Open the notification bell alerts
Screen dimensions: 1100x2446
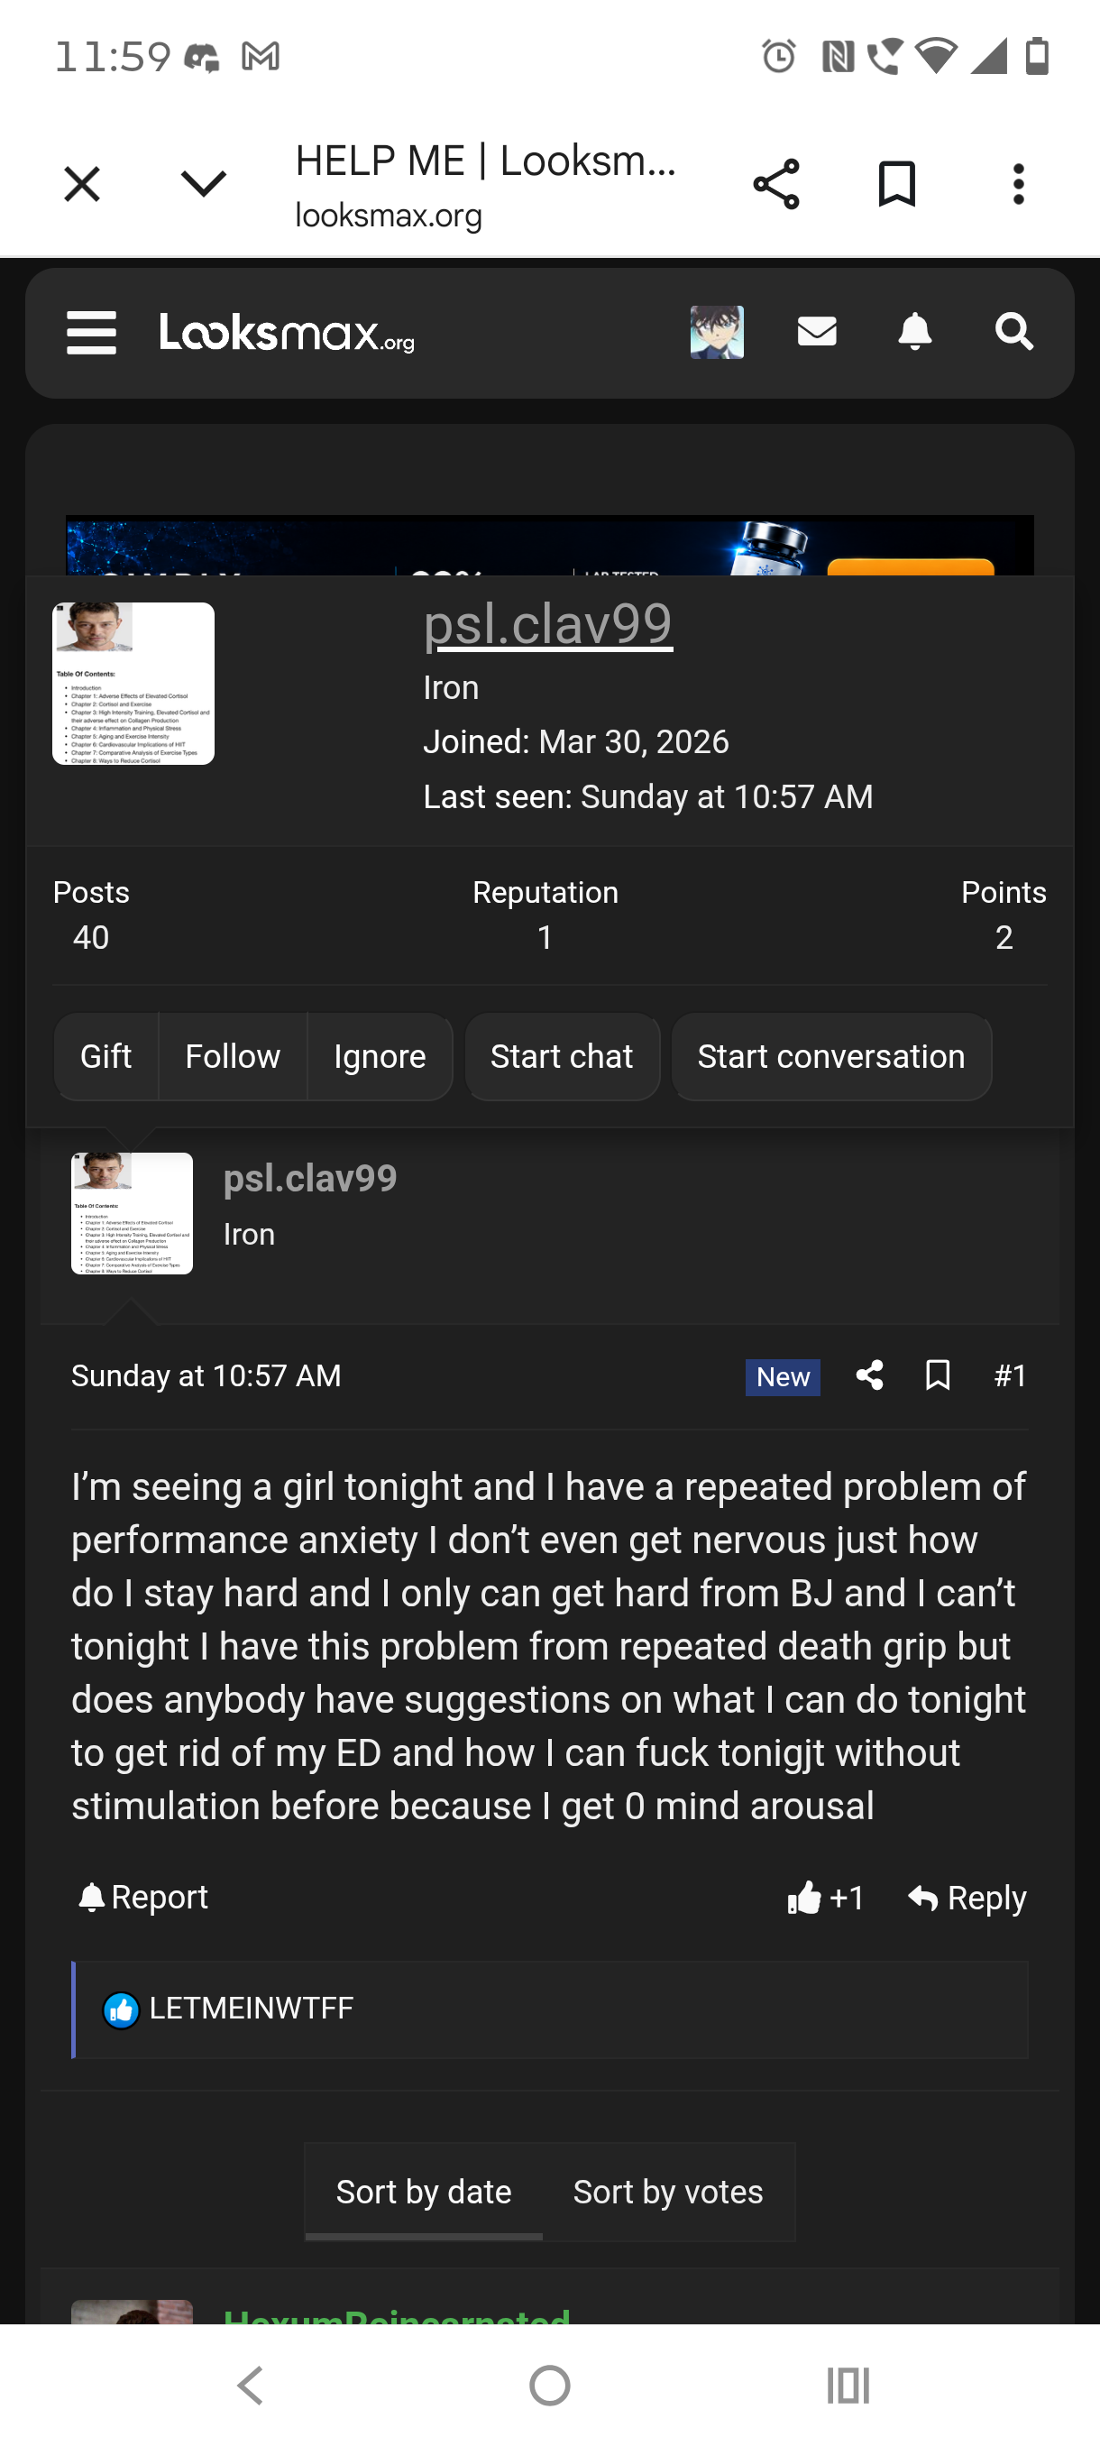(x=915, y=331)
